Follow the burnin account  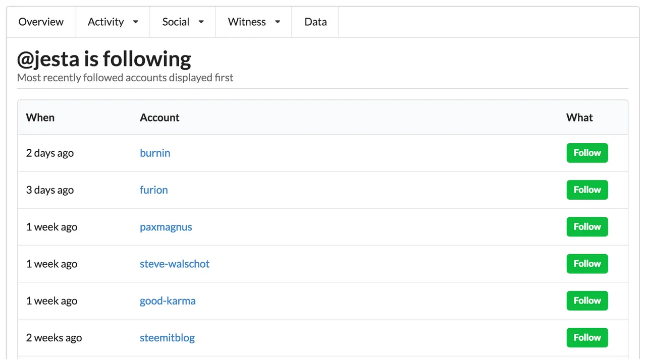tap(587, 153)
